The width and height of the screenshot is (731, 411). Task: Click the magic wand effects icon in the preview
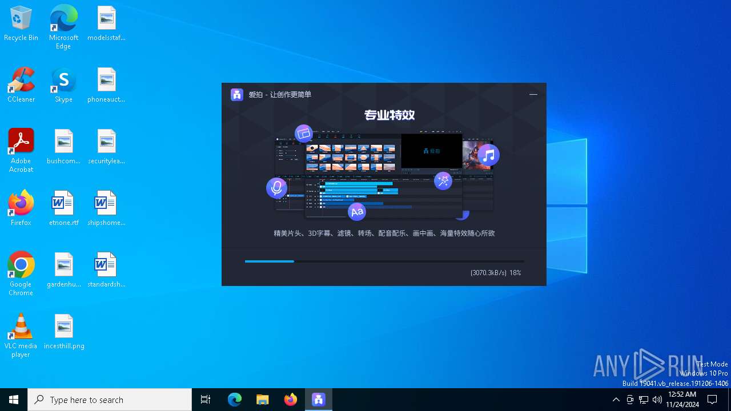[x=443, y=182]
